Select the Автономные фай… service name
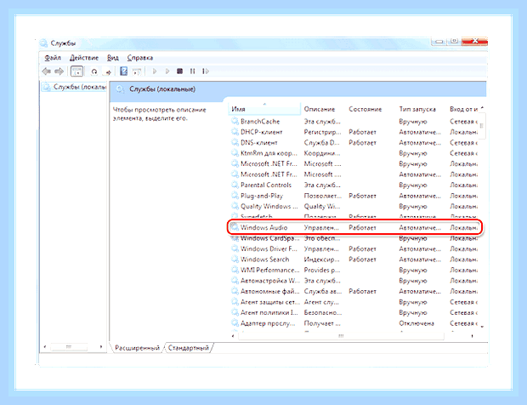Screen dimensions: 527x405 (x=270, y=291)
